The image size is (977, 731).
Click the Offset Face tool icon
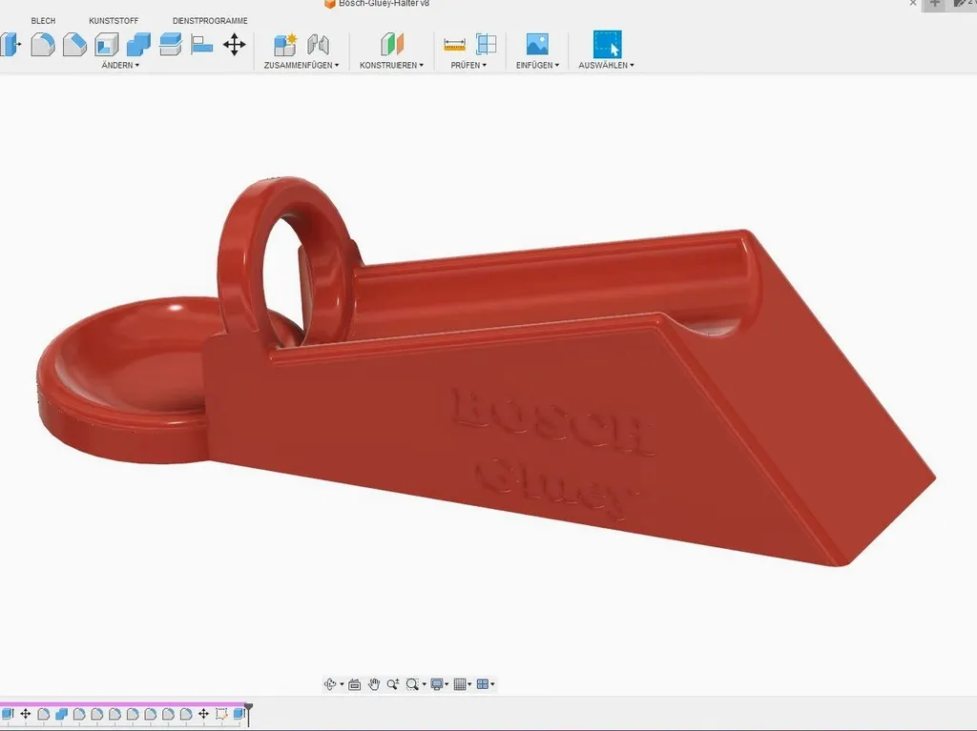pos(171,44)
